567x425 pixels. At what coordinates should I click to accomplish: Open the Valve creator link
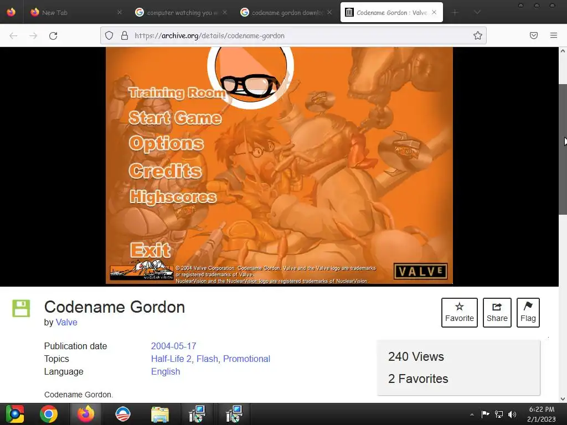click(x=66, y=323)
